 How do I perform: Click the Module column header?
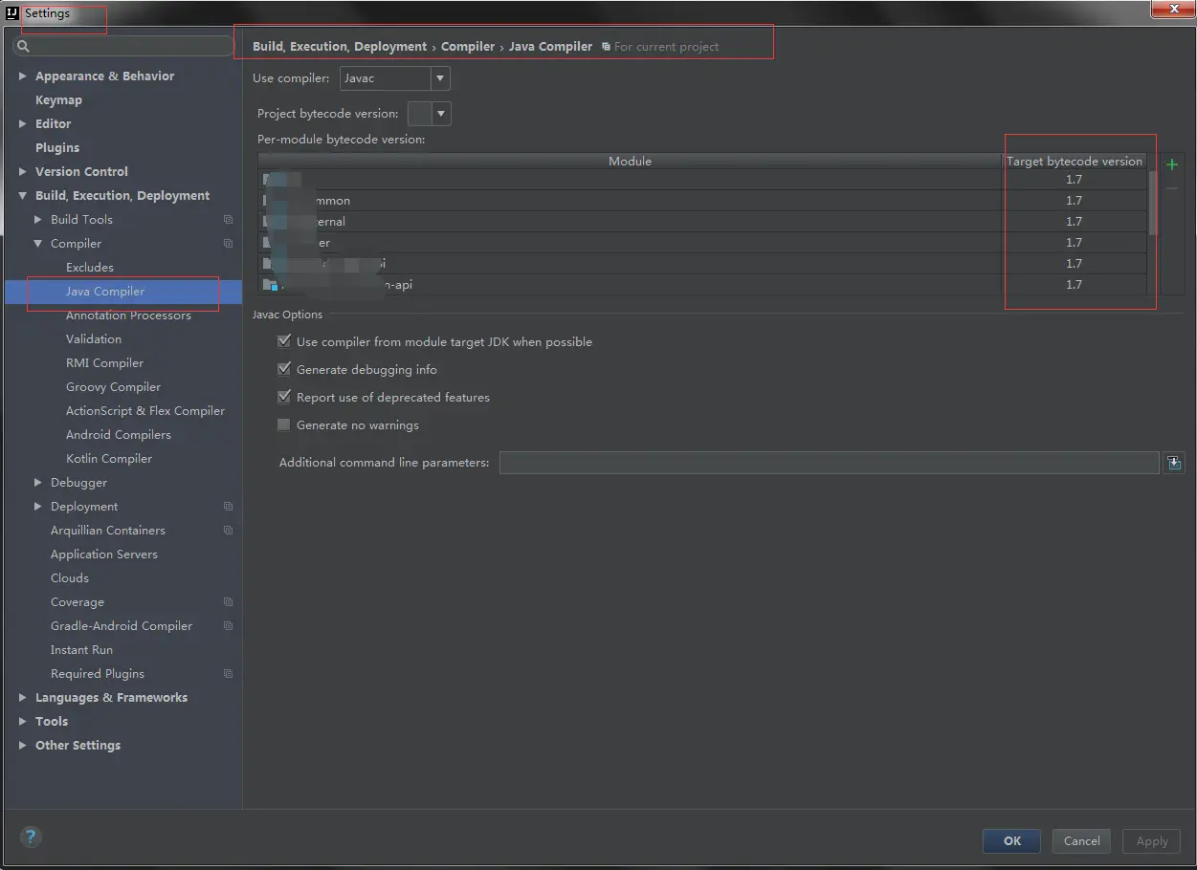(630, 161)
